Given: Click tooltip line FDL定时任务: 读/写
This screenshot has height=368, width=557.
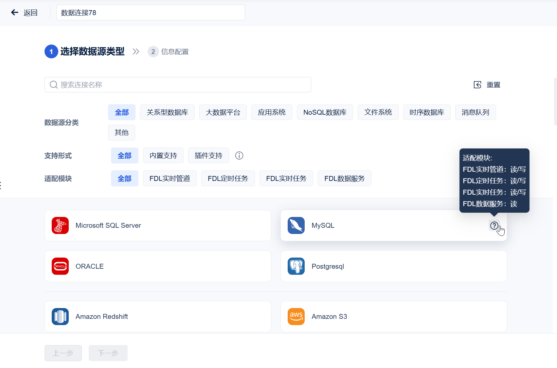Looking at the screenshot, I should pos(494,181).
